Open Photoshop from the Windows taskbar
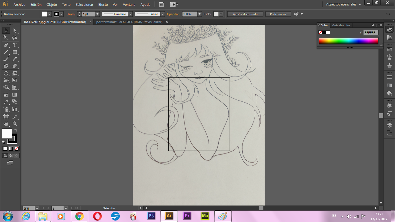The height and width of the screenshot is (222, 395). (x=151, y=216)
